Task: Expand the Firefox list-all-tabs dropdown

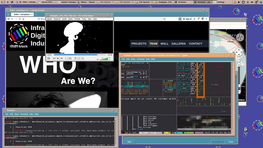Action: pyautogui.click(x=207, y=14)
